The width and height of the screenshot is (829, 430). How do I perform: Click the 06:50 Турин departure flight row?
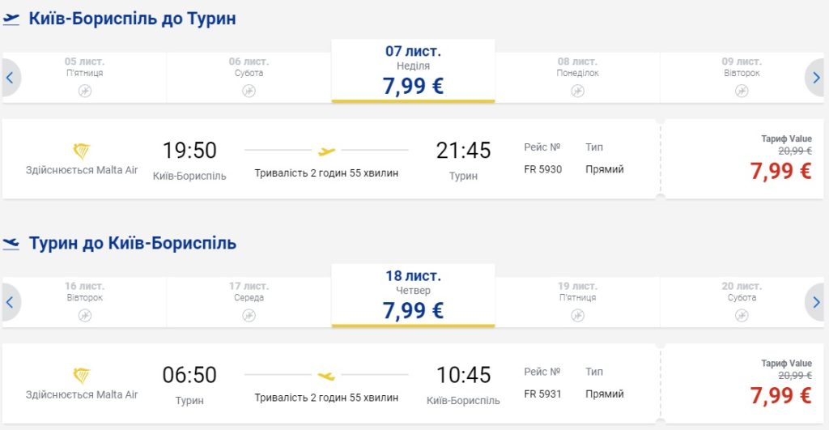(332, 384)
